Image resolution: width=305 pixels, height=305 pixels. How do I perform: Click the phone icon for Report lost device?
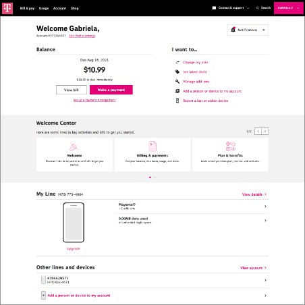177,101
